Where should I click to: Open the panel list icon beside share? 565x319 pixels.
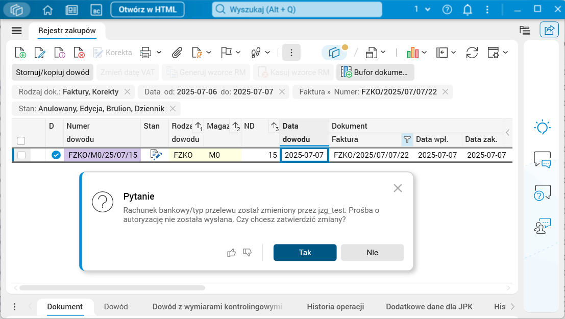coord(525,31)
